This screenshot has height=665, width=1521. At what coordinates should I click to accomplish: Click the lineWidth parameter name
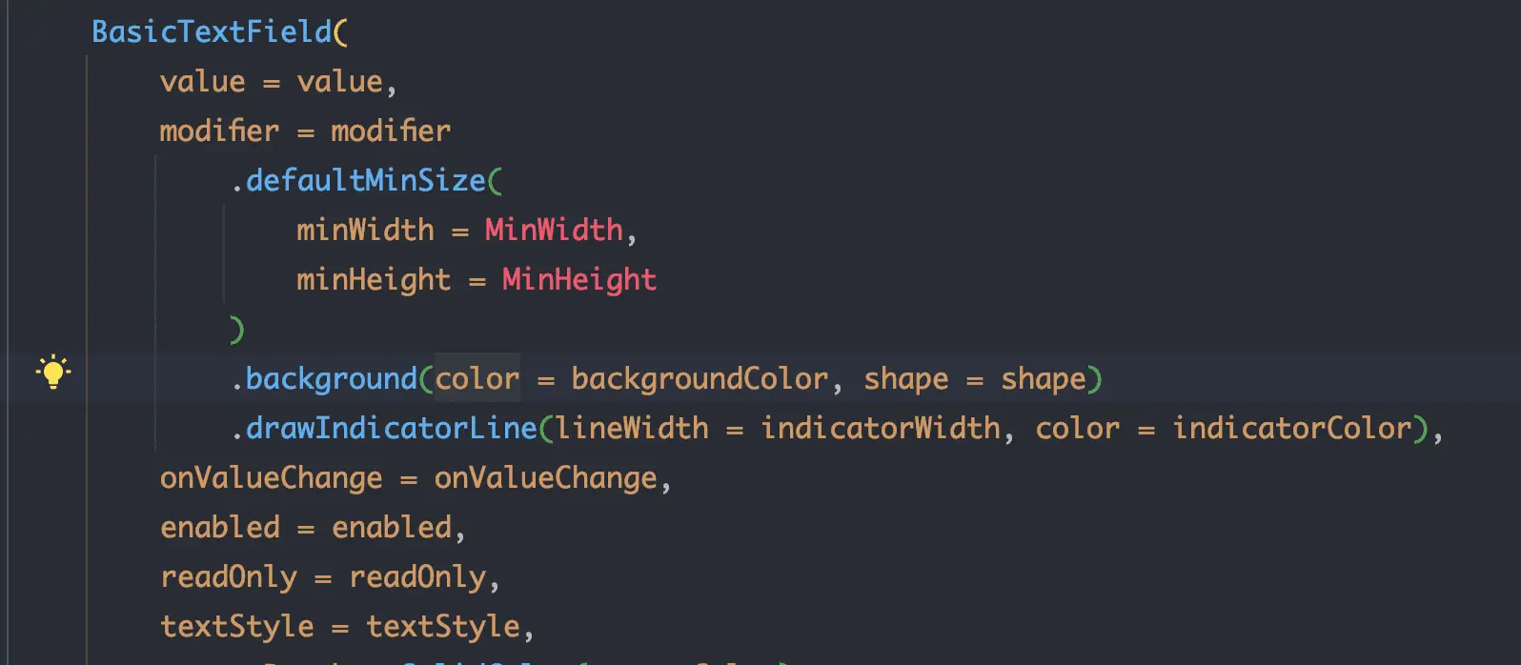633,428
